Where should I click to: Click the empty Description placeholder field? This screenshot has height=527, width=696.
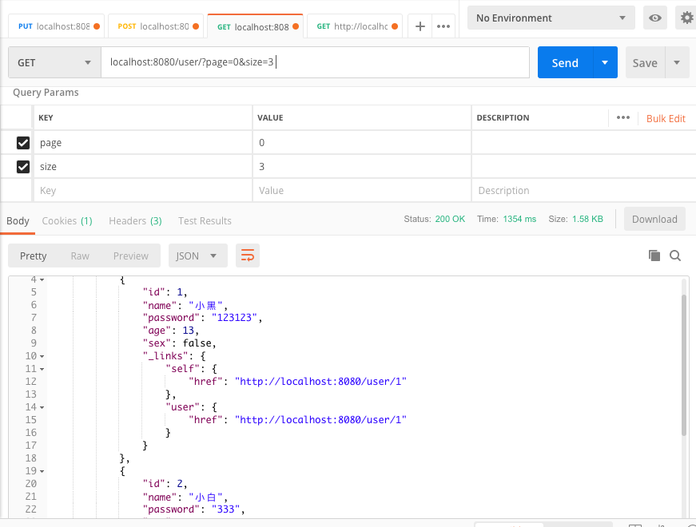(583, 191)
